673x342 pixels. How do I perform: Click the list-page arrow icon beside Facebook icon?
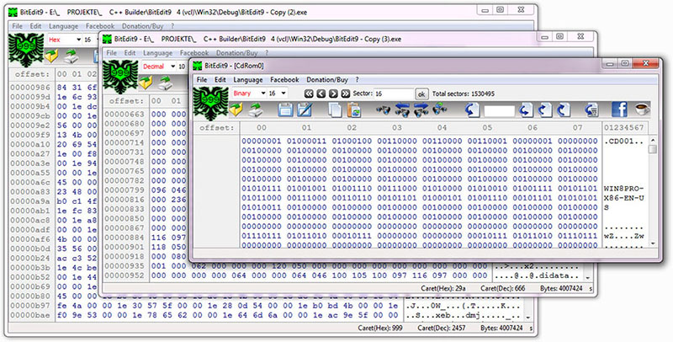click(591, 110)
